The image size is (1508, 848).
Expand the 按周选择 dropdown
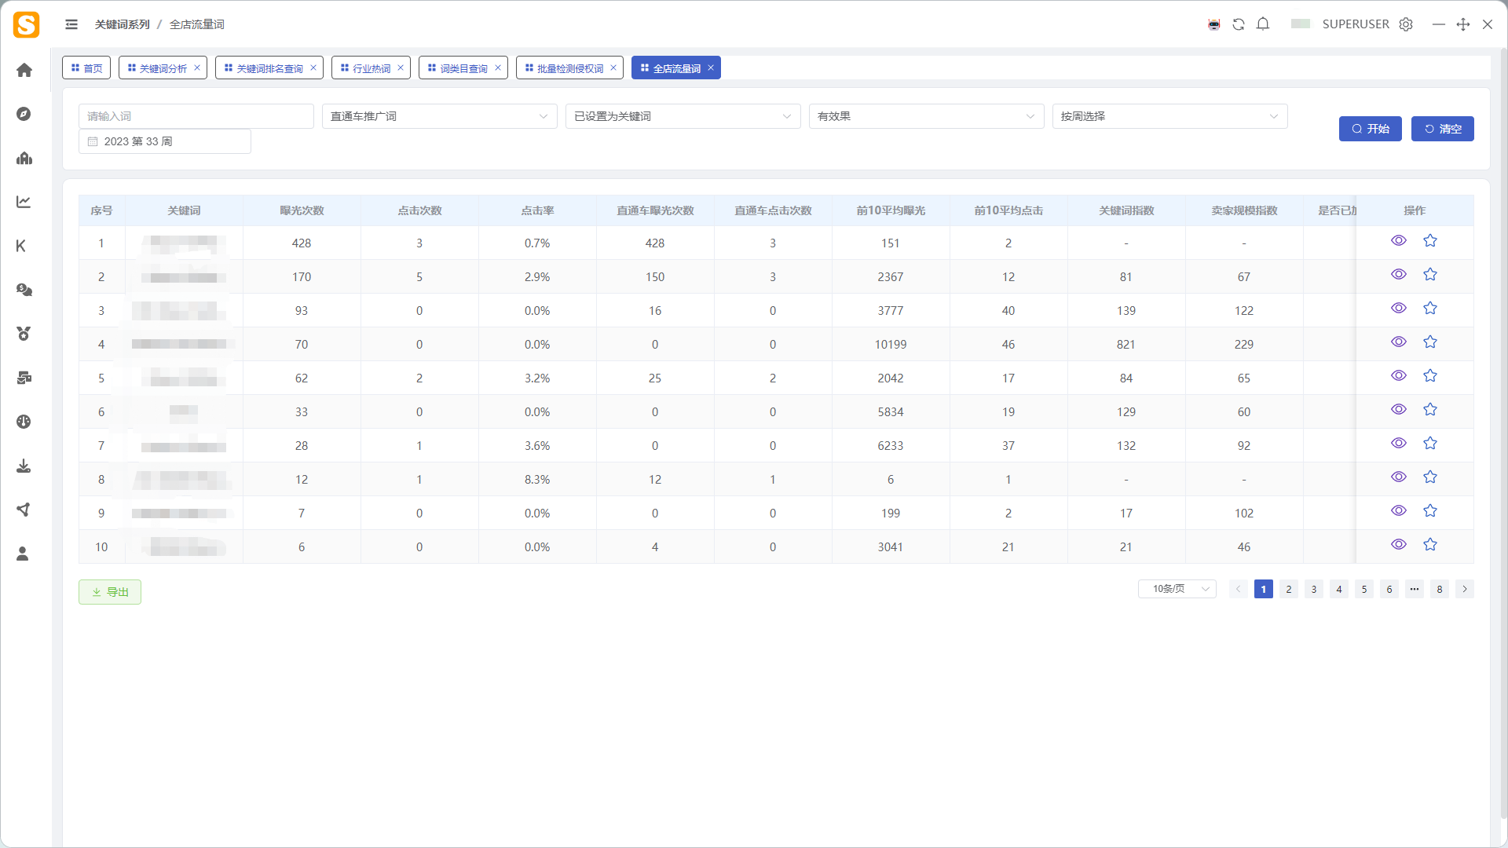pyautogui.click(x=1169, y=116)
